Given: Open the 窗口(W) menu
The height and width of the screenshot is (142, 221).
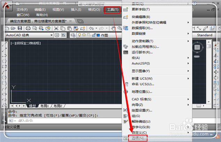Looking at the screenshot, I should tap(23, 15).
